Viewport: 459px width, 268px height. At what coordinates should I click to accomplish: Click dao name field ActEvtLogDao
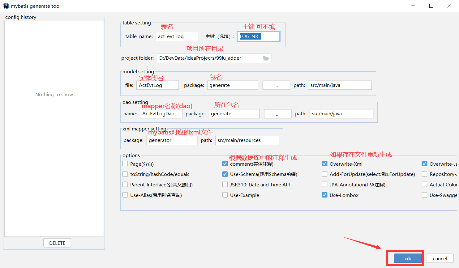click(161, 114)
